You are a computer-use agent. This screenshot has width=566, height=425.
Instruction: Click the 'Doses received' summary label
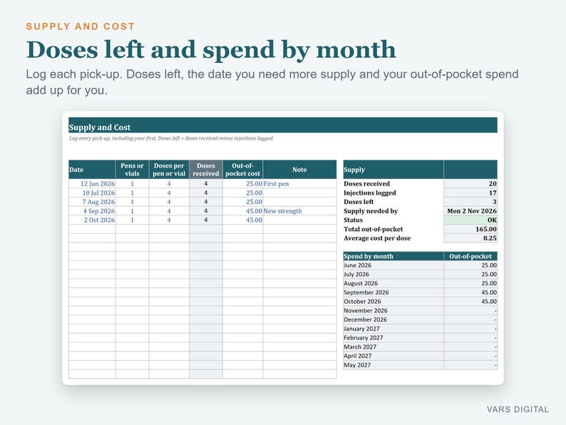click(366, 183)
